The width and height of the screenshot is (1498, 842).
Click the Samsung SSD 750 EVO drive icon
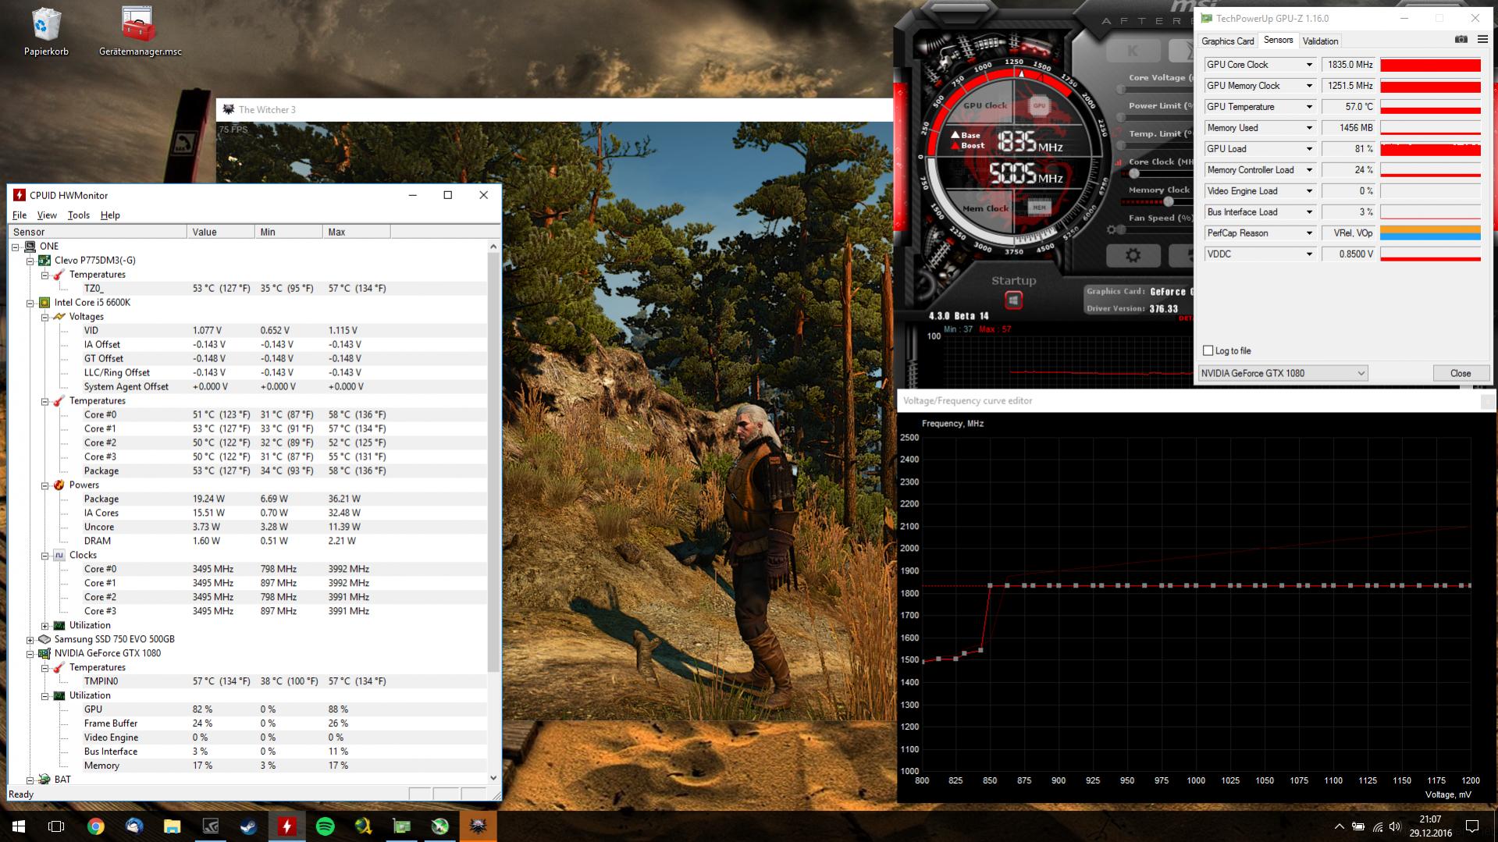(x=45, y=640)
